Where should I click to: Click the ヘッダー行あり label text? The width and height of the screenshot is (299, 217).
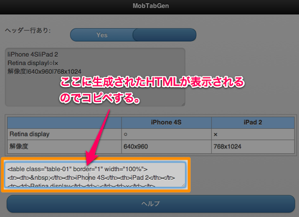[28, 30]
